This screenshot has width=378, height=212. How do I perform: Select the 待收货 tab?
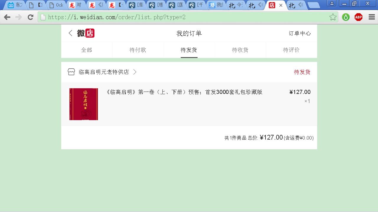240,50
